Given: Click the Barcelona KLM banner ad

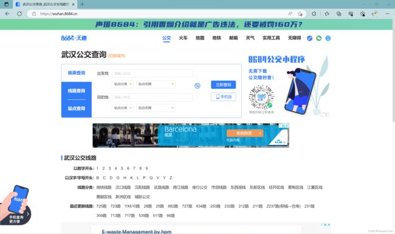Looking at the screenshot, I should [x=191, y=136].
